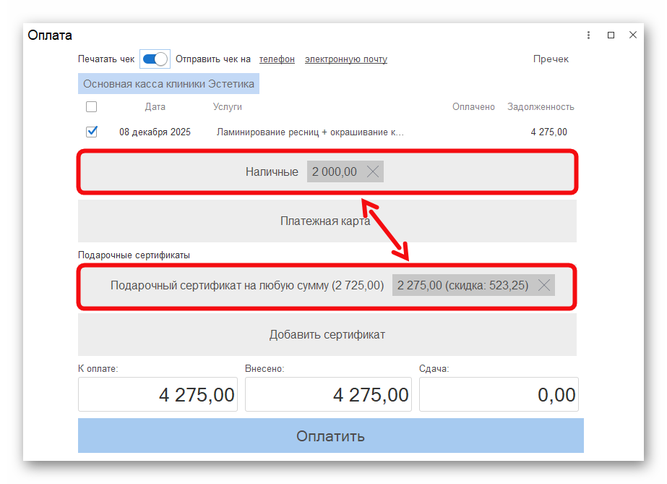The width and height of the screenshot is (667, 484).
Task: Minimize the Оплата window
Action: pos(611,35)
